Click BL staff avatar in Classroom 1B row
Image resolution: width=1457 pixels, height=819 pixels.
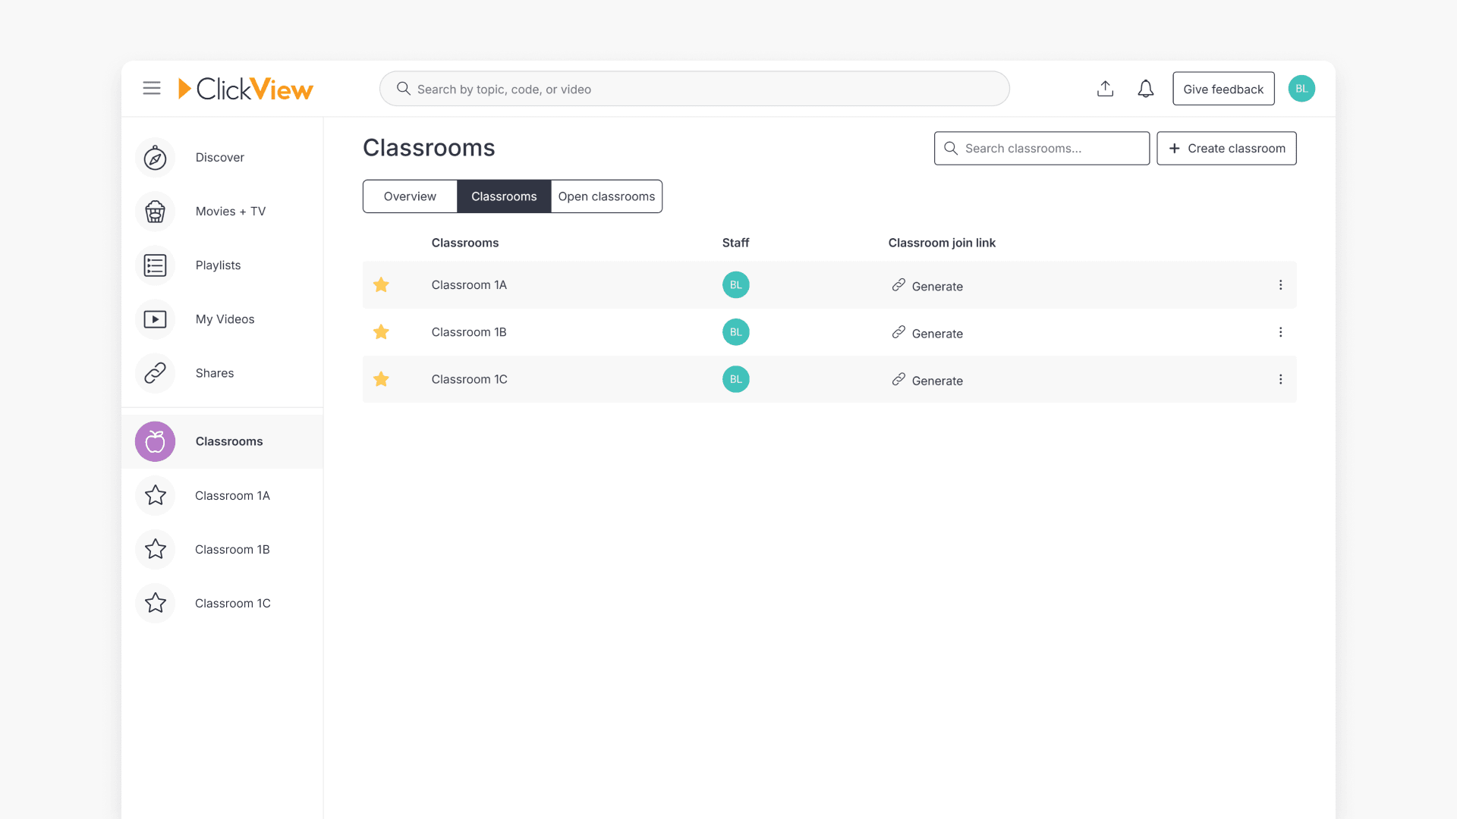pos(735,332)
